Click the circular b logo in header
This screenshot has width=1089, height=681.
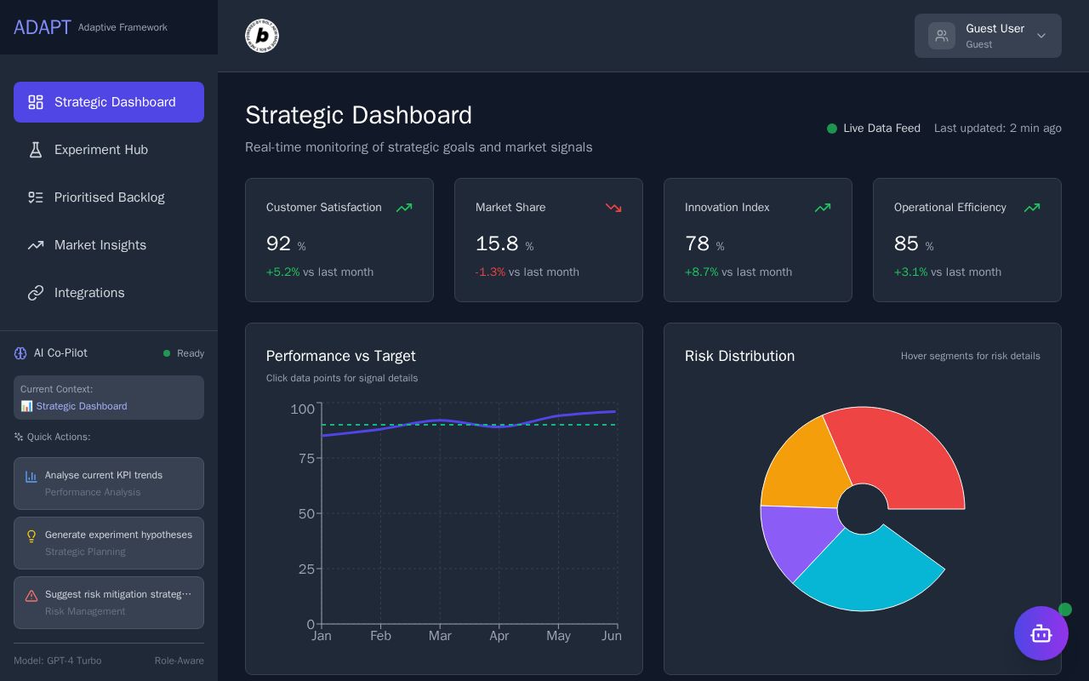coord(262,36)
